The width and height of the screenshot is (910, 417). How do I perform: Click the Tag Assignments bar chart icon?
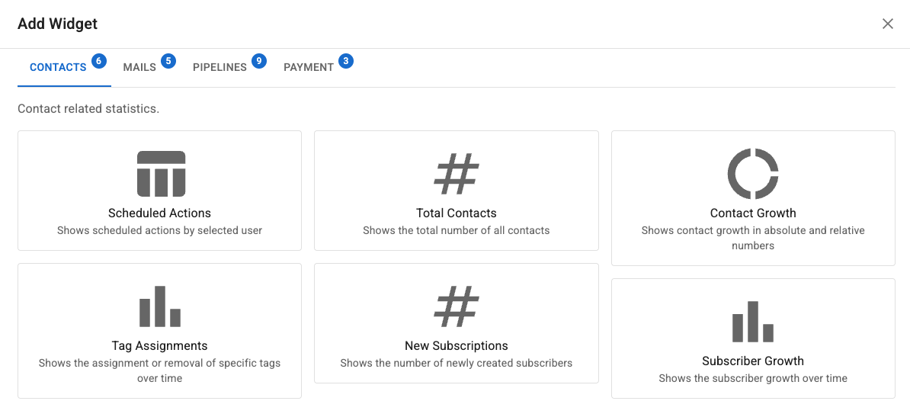(x=160, y=306)
